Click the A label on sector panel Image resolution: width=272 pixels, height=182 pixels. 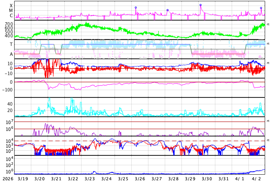[11, 54]
